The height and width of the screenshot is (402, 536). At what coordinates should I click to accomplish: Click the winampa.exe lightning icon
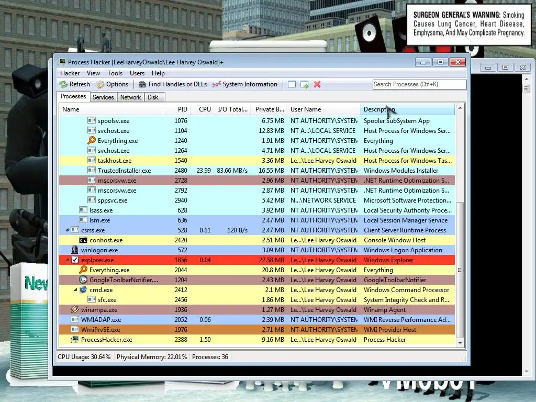click(74, 310)
